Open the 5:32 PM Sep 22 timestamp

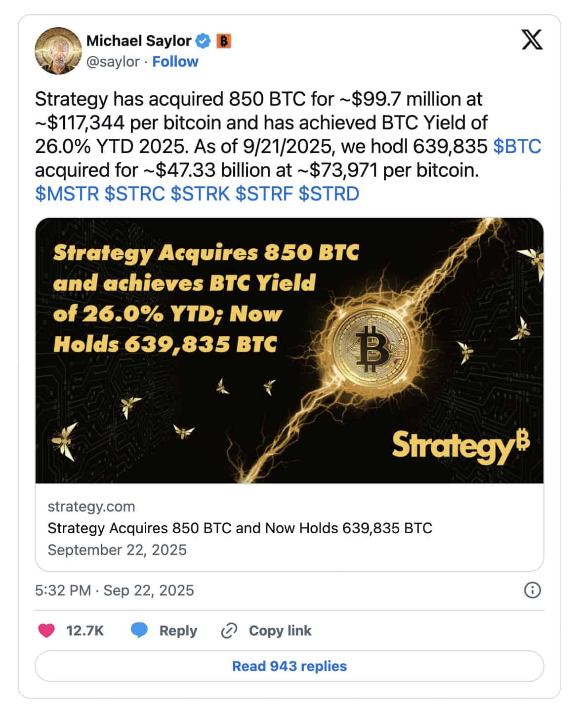click(114, 590)
